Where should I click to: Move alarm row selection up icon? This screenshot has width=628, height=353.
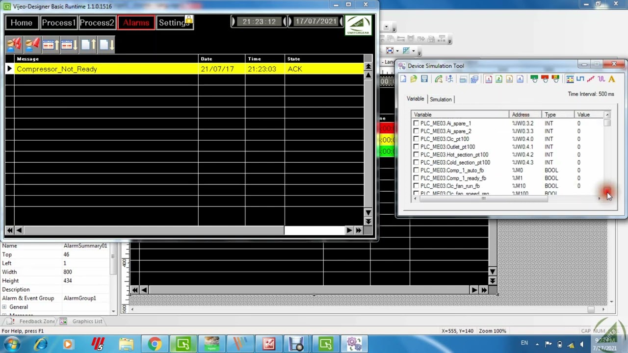(51, 45)
